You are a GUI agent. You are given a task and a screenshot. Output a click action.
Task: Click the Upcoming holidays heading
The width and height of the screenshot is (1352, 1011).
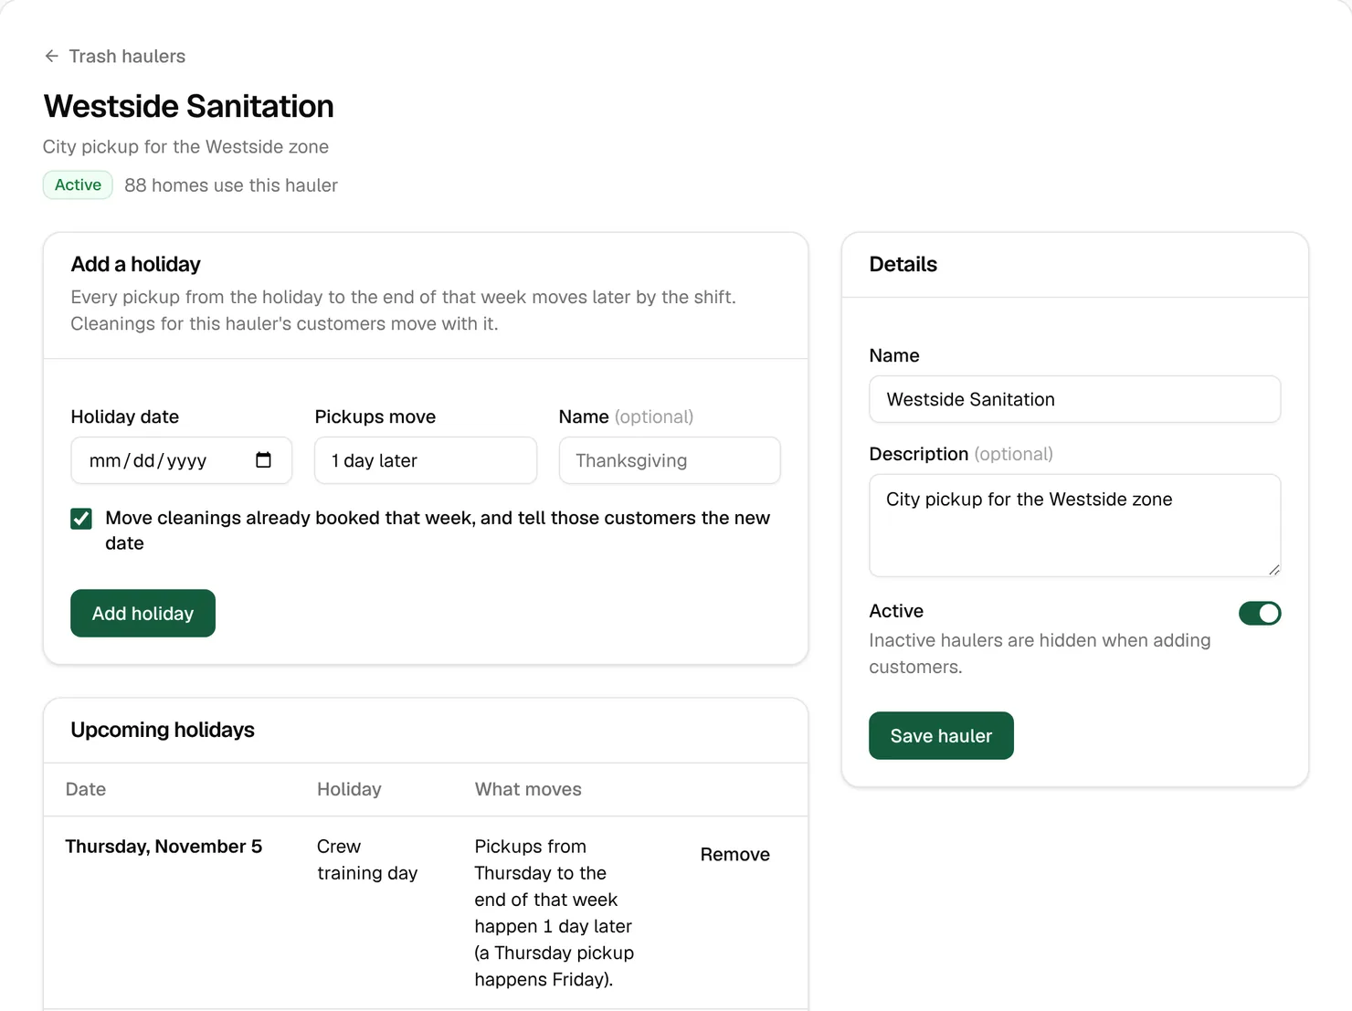163,730
